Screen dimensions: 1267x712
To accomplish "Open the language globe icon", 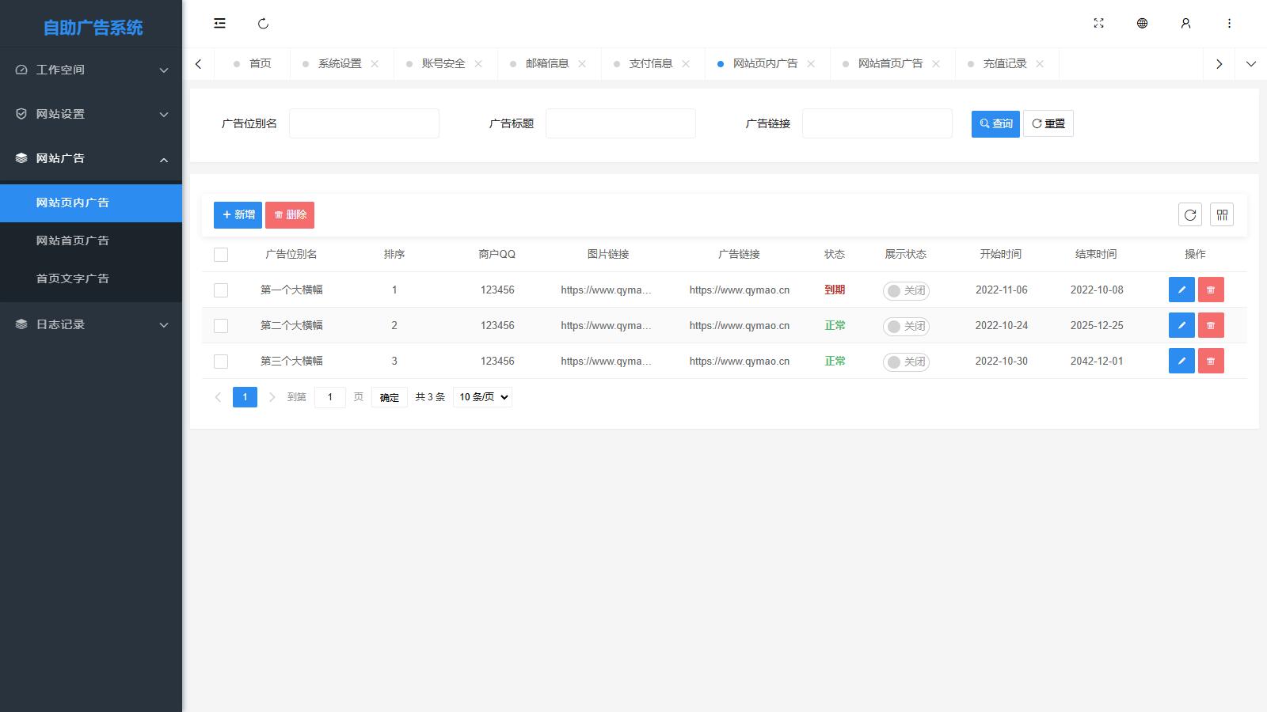I will click(x=1142, y=24).
